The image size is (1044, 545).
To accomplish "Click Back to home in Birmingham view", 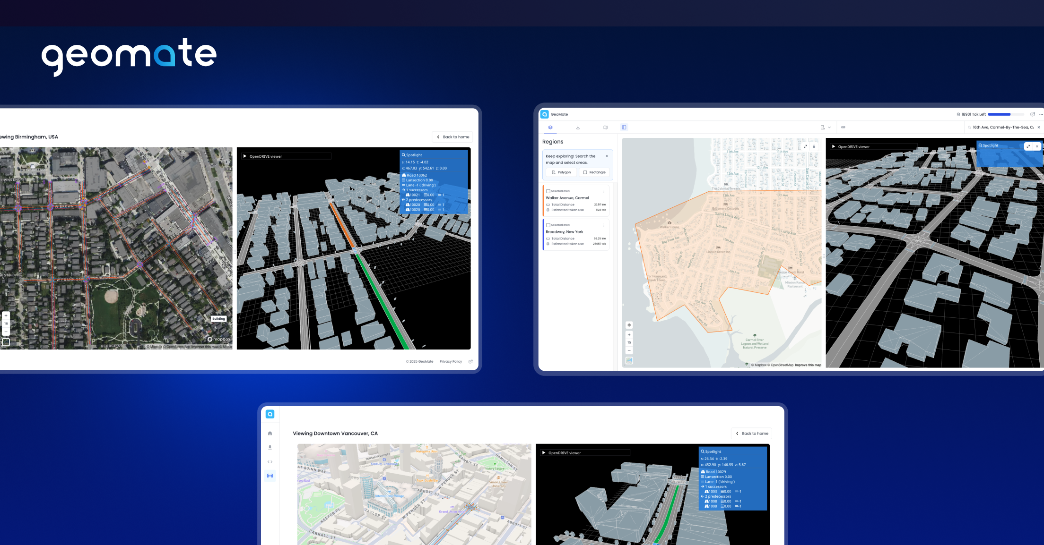I will (x=452, y=137).
